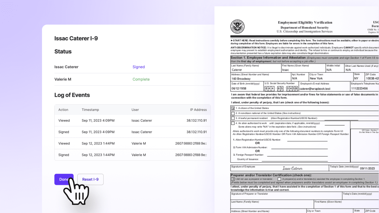Select the Address field showing 160 Broadway
The height and width of the screenshot is (213, 379).
pyautogui.click(x=260, y=78)
